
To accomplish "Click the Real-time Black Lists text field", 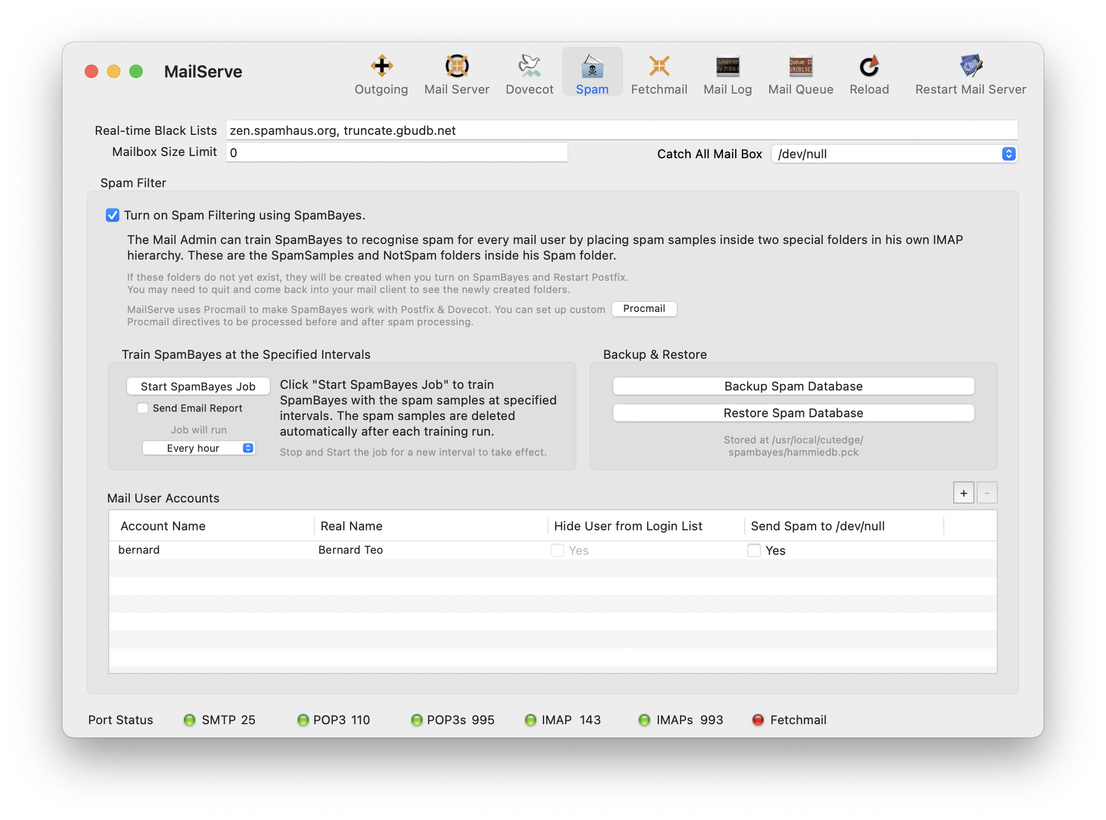I will (621, 130).
